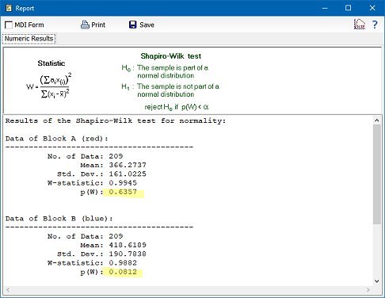Click the 'reject H0 if p(W) < α' text
This screenshot has height=298, width=385.
coord(177,107)
